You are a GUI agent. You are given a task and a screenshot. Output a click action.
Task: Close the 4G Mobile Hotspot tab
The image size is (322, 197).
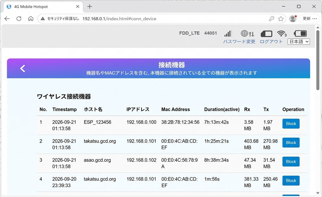(78, 6)
